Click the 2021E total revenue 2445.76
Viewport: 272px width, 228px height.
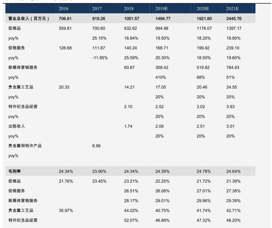point(234,18)
